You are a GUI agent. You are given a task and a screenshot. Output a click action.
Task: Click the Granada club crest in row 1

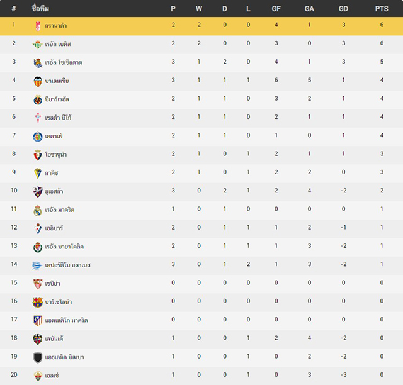[38, 26]
